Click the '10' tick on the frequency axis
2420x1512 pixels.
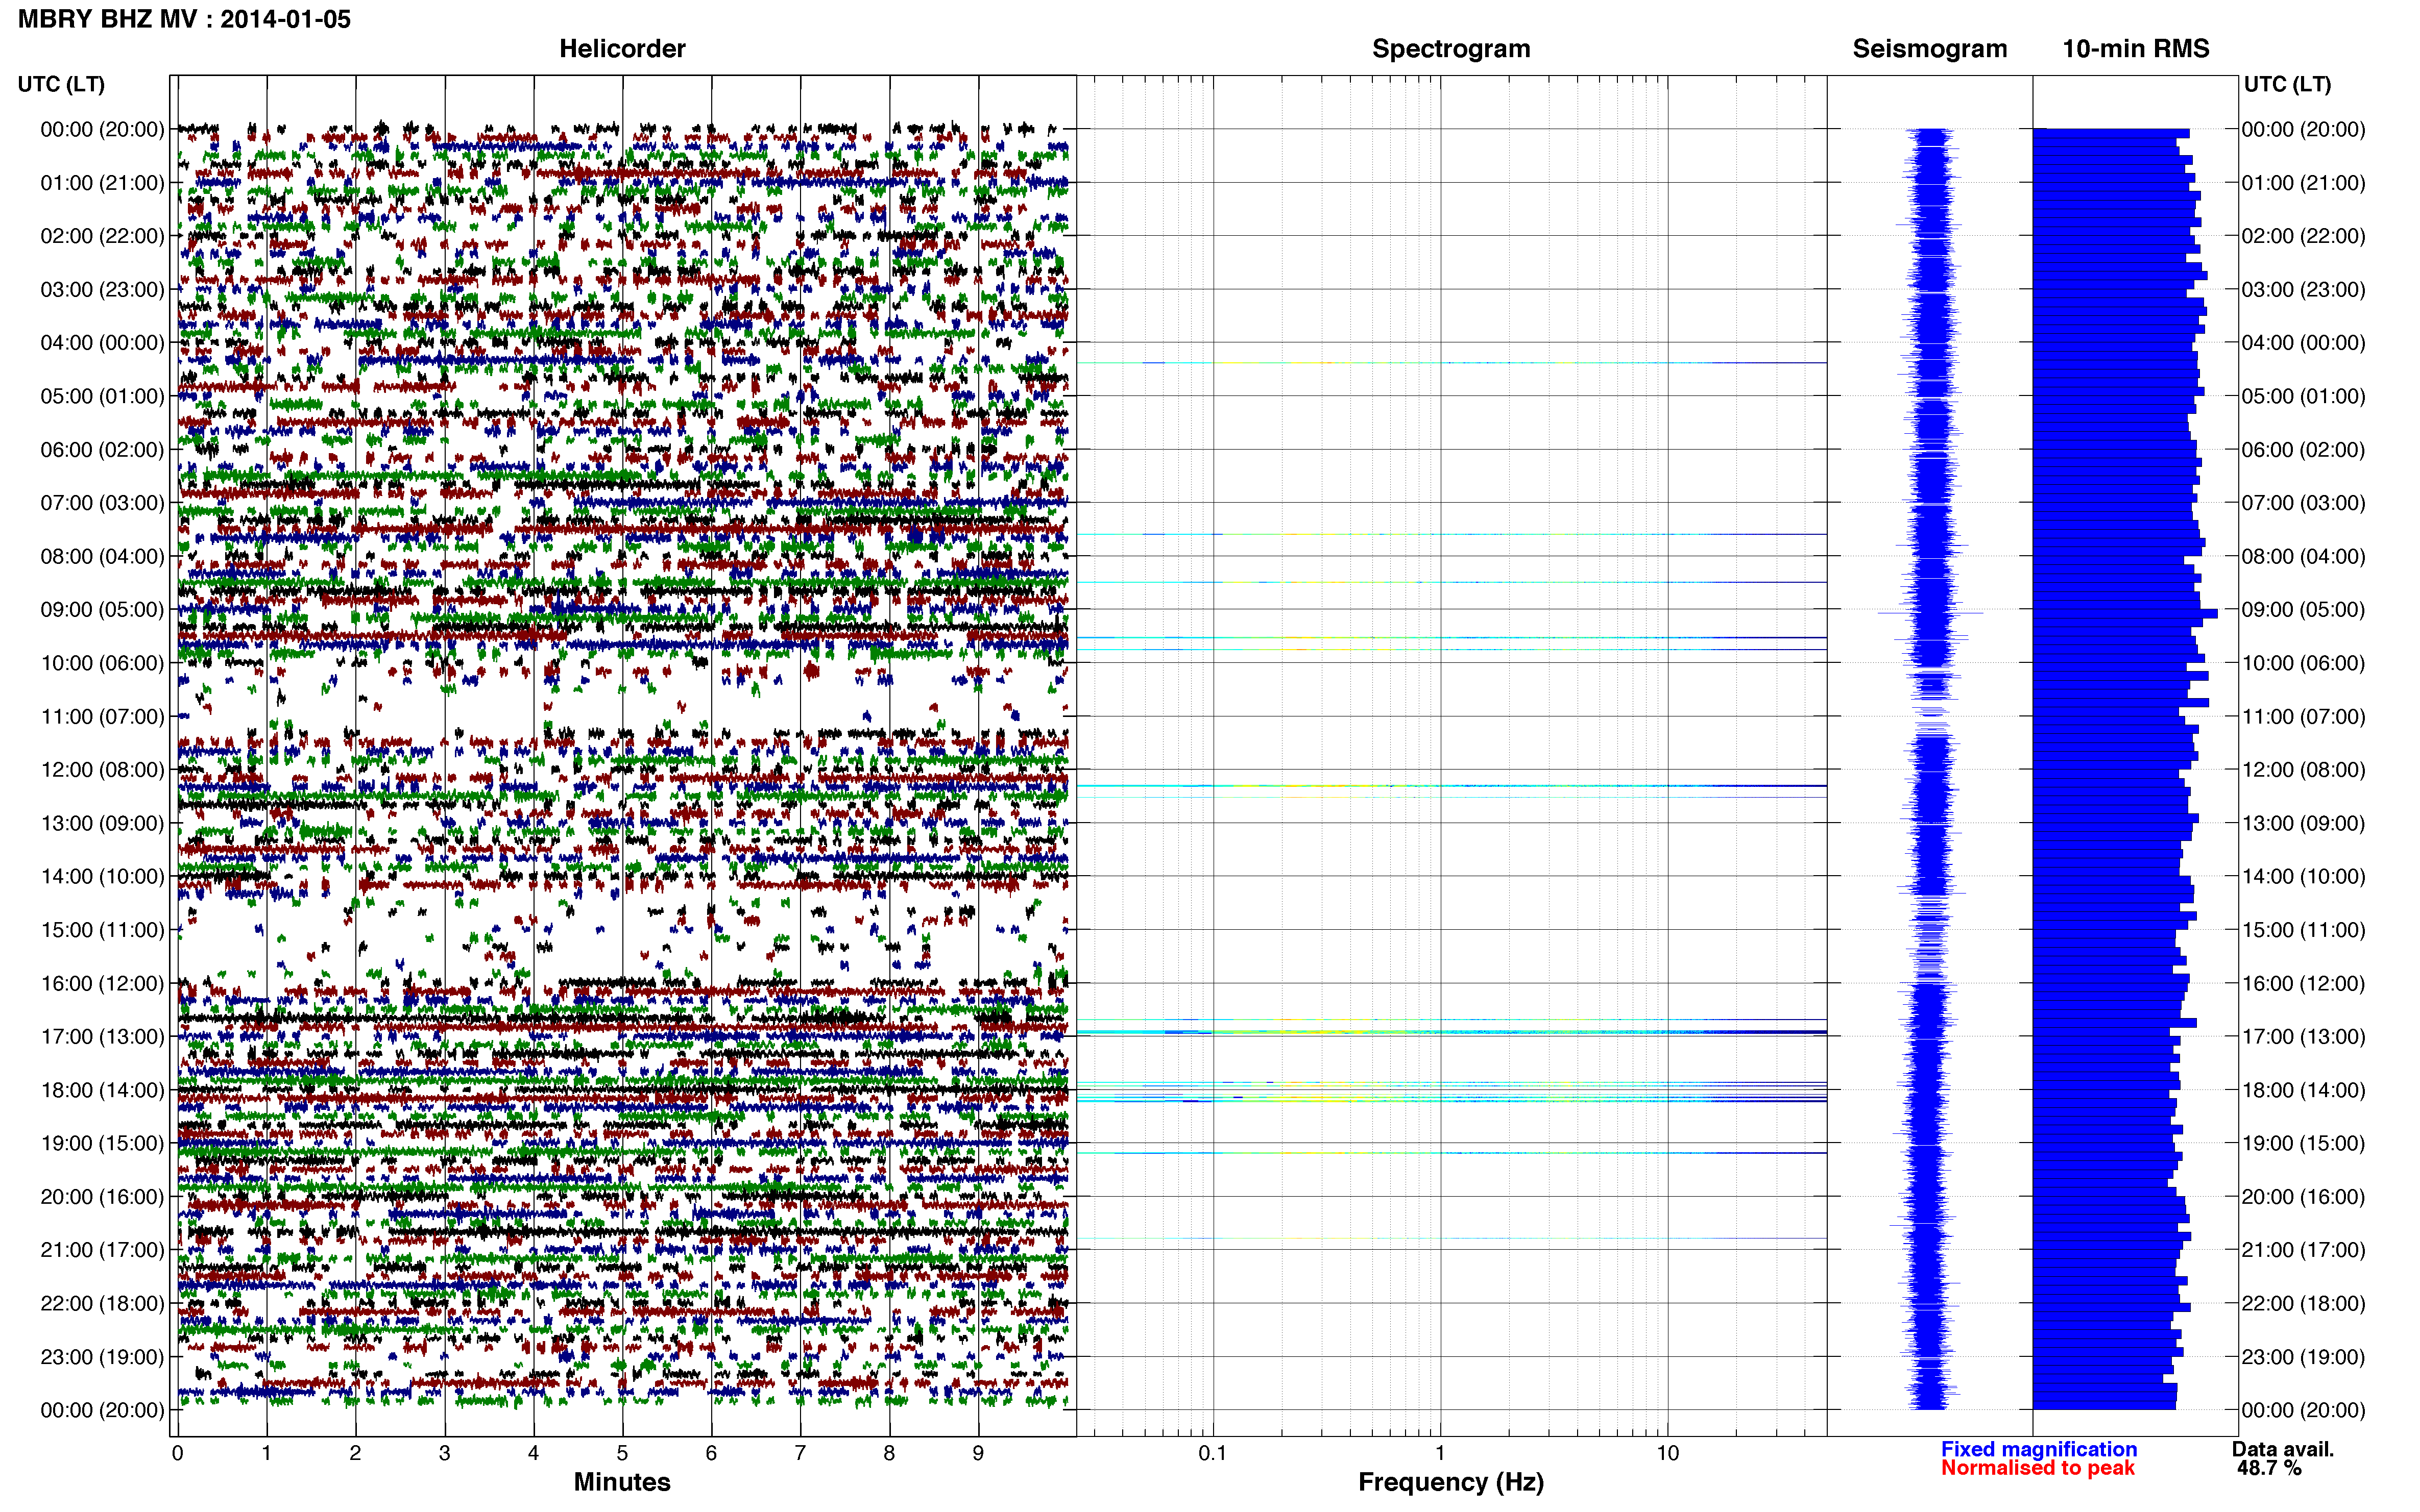point(1667,1453)
